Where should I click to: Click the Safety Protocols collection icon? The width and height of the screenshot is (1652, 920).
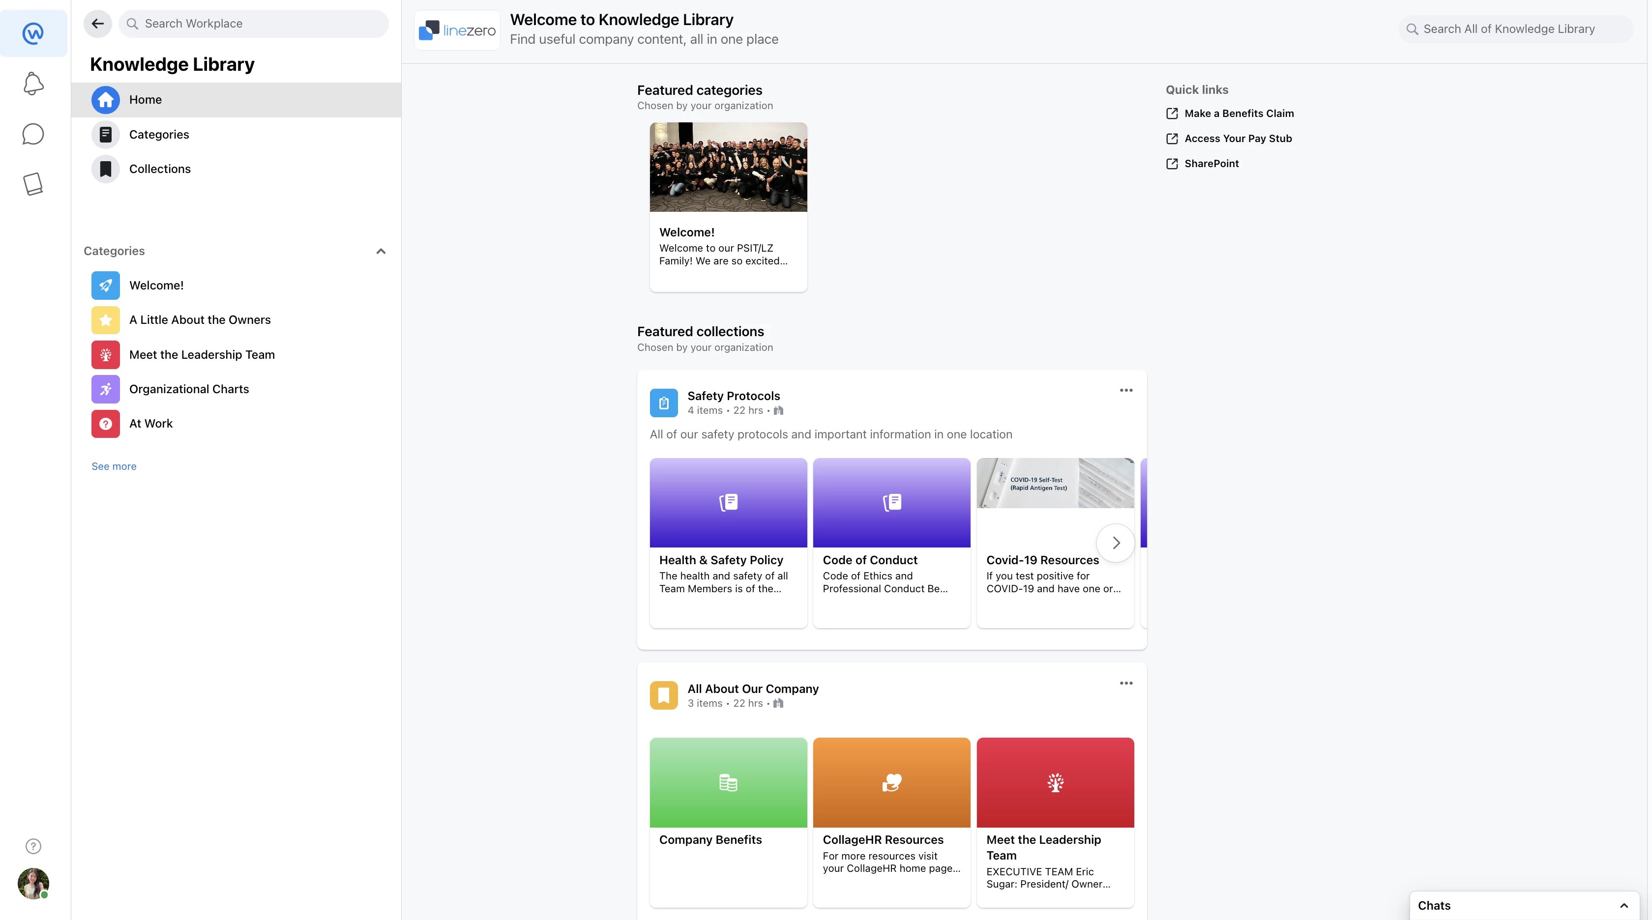663,402
